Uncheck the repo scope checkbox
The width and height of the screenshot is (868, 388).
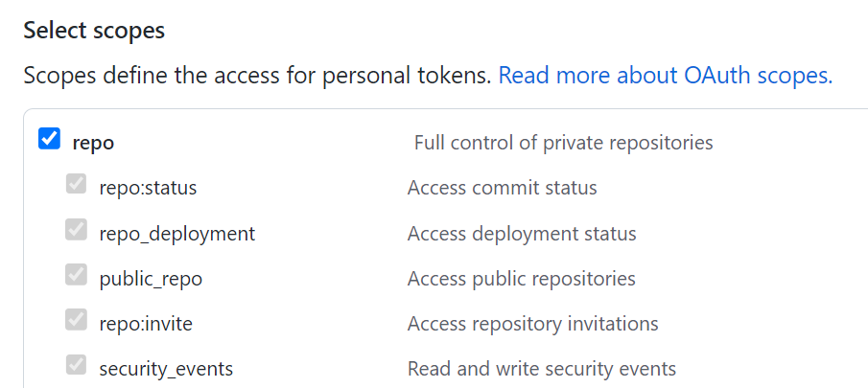click(x=49, y=140)
